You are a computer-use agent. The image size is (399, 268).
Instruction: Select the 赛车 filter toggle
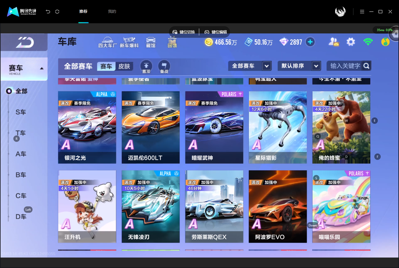[x=106, y=66]
